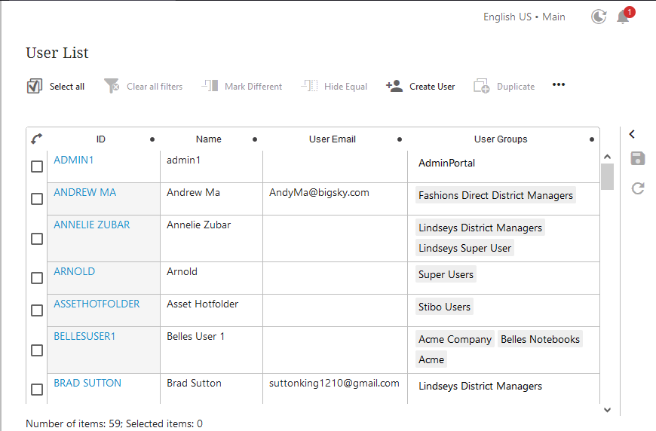Screen dimensions: 656x431
Task: Click the Select all checkmark icon
Action: point(35,86)
